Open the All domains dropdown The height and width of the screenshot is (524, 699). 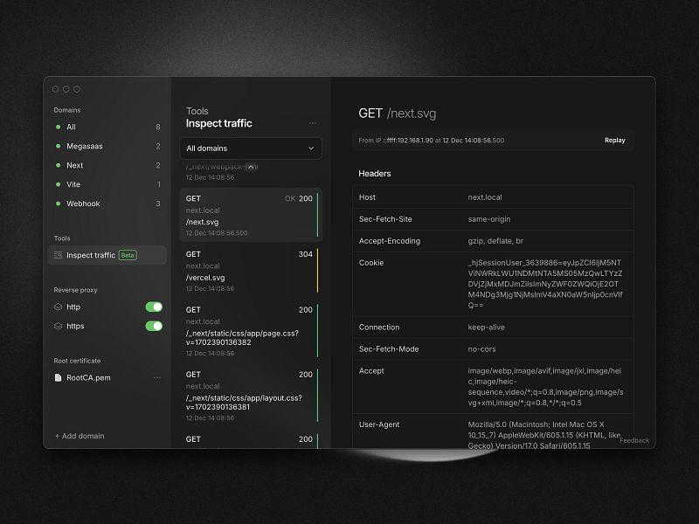251,148
